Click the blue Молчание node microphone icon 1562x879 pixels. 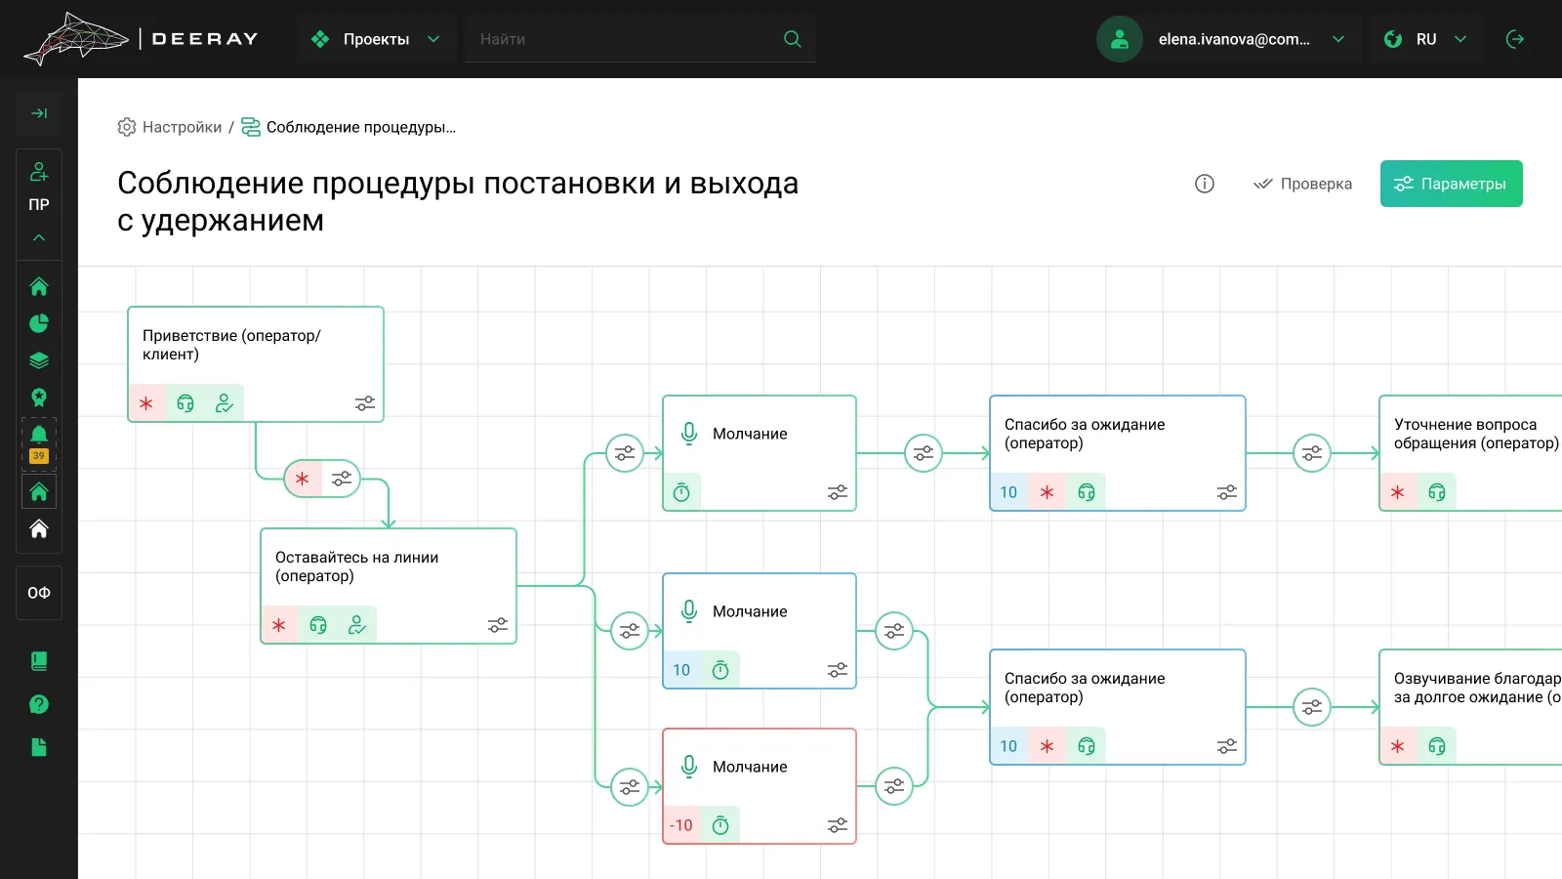(689, 611)
